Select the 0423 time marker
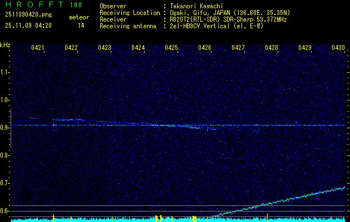 [105, 48]
